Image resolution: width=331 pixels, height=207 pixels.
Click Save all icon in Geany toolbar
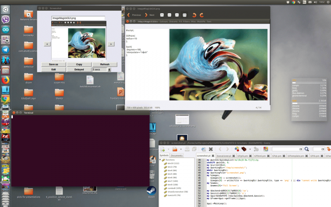click(x=194, y=149)
